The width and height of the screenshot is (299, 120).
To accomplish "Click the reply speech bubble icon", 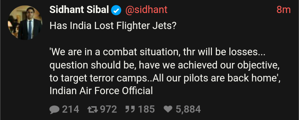I will point(54,109).
